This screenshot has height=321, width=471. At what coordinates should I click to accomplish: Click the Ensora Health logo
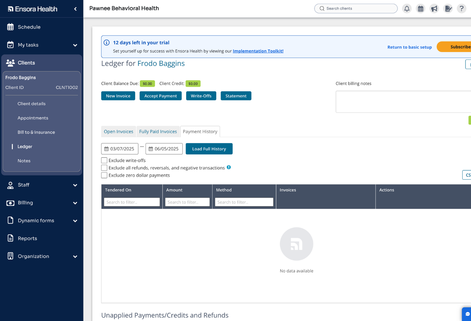pos(32,9)
